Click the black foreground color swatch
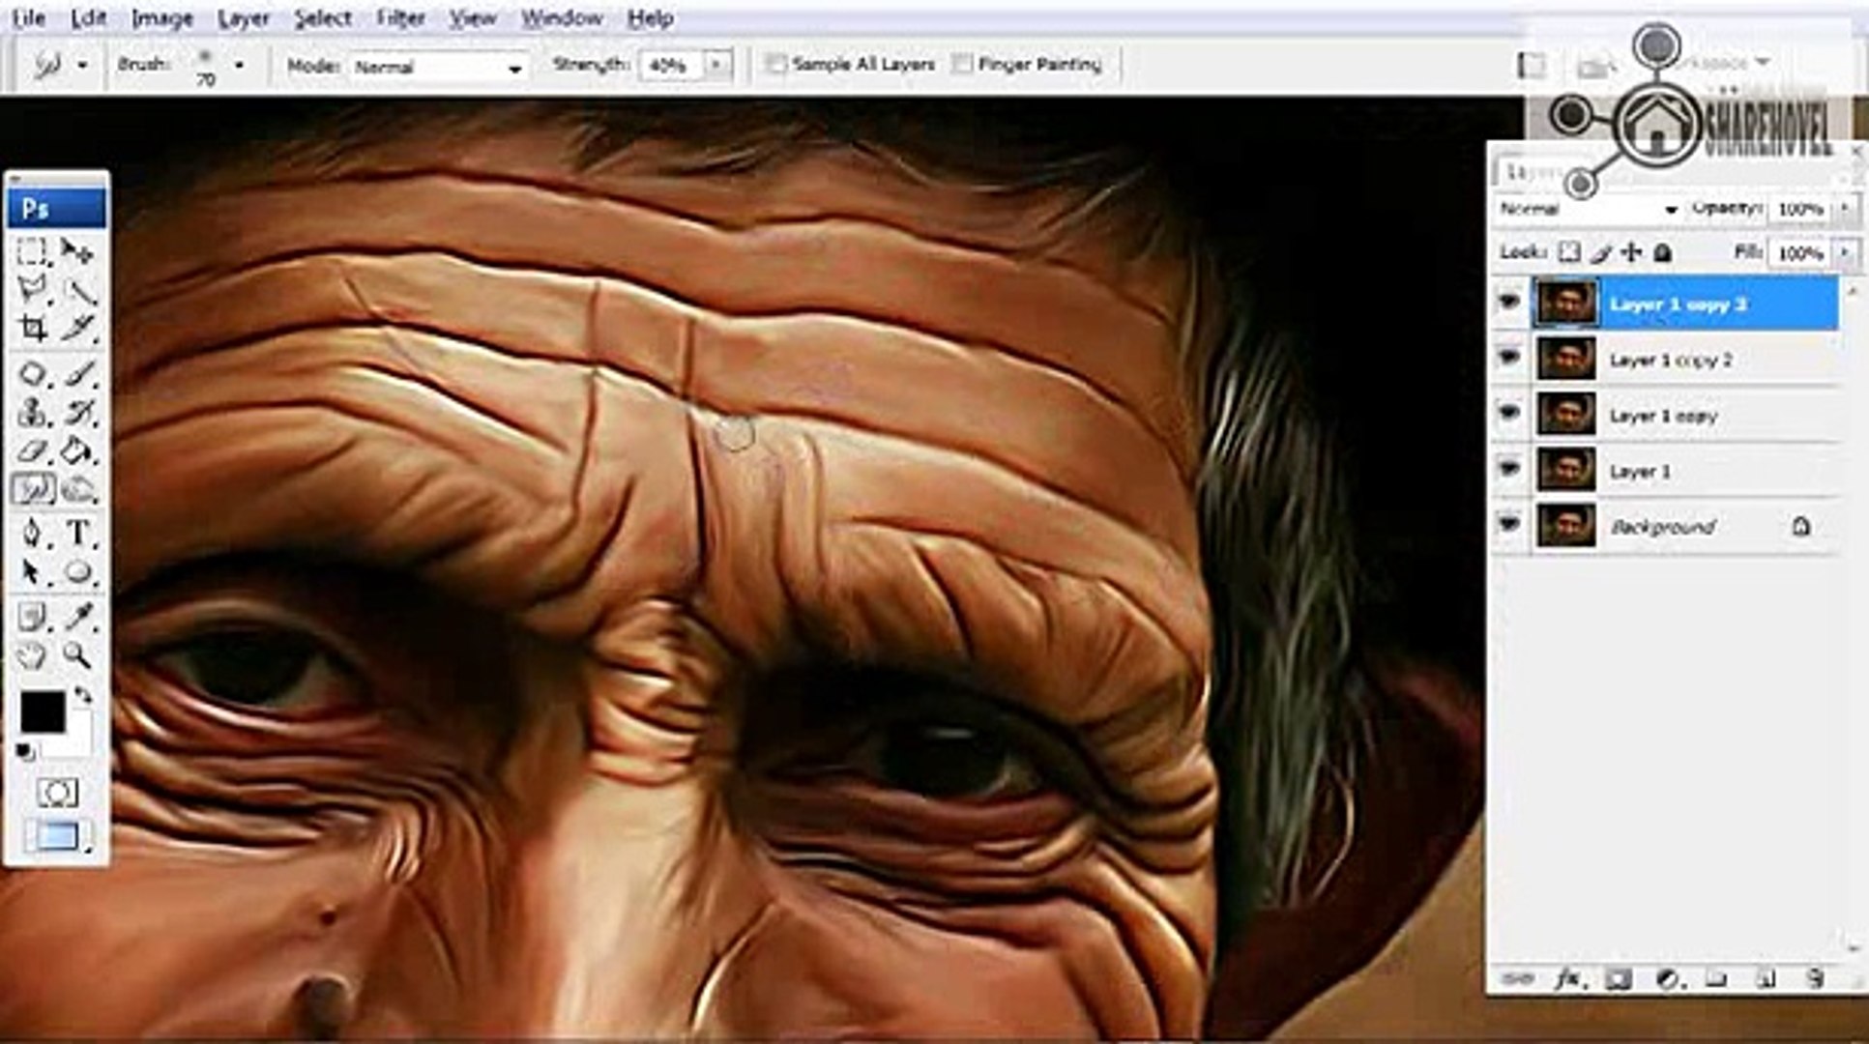The height and width of the screenshot is (1044, 1869). coord(42,712)
